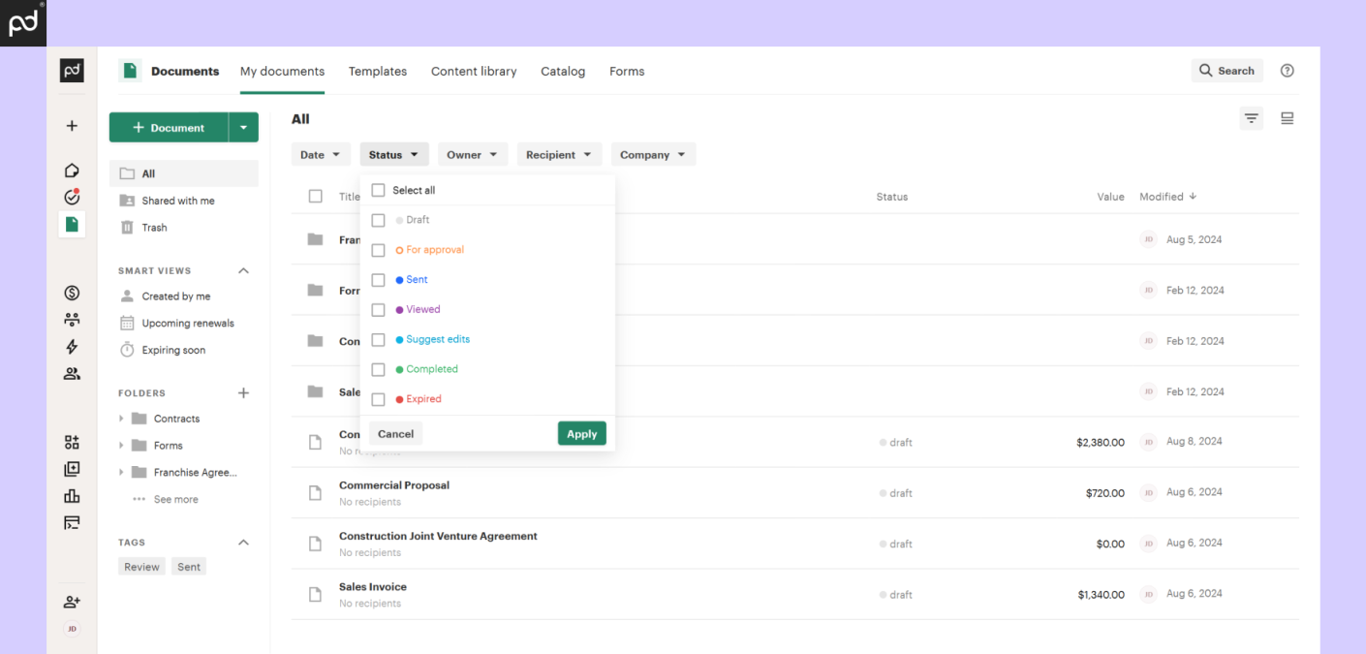Viewport: 1366px width, 654px height.
Task: Open the Date filter dropdown
Action: [321, 154]
